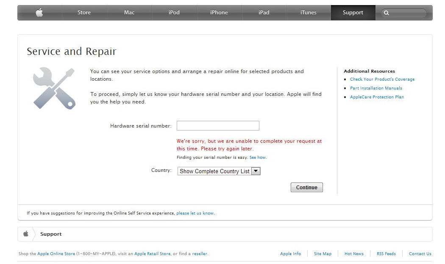Open the Apple Info footer link
Viewport: 445px width, 264px height.
click(290, 253)
